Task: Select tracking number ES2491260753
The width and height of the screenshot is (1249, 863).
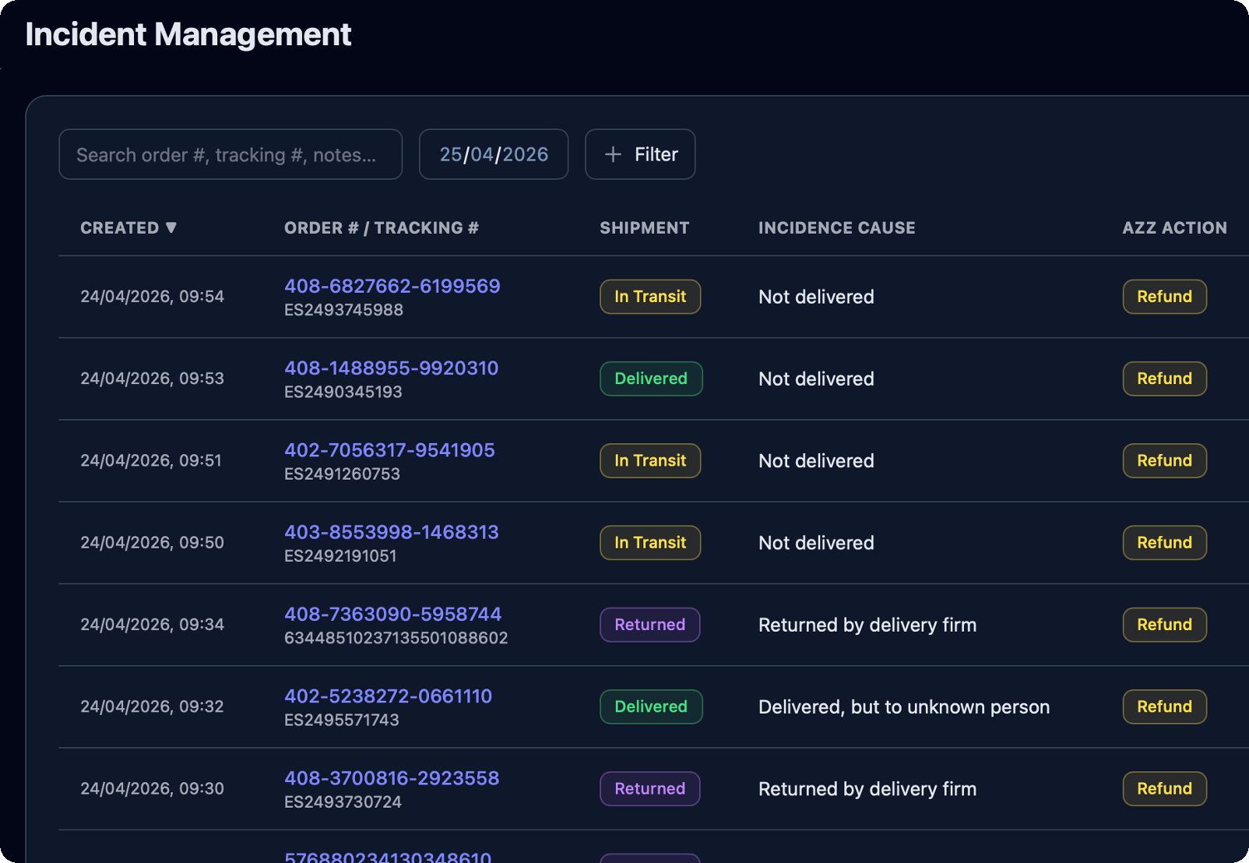Action: click(342, 474)
